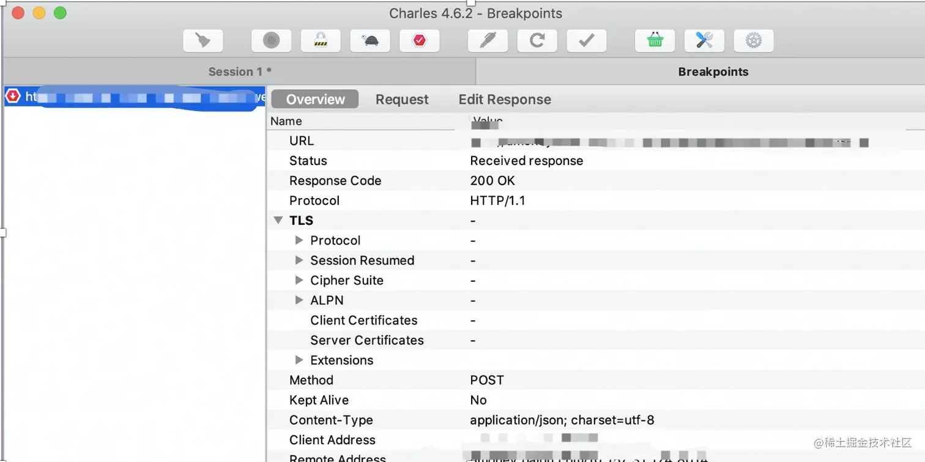Expand the Cipher Suite row
The height and width of the screenshot is (462, 925).
click(299, 280)
